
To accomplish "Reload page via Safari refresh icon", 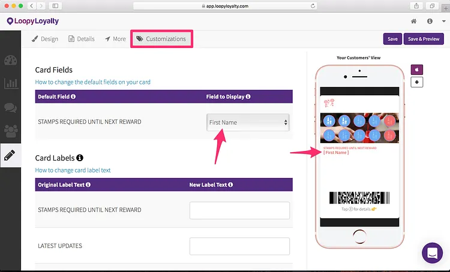I will click(313, 6).
